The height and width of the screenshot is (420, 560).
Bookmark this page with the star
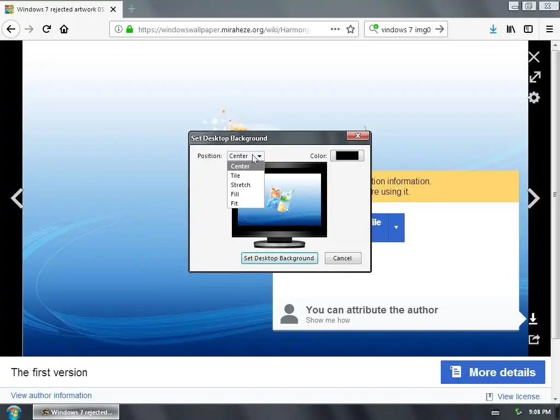[351, 29]
